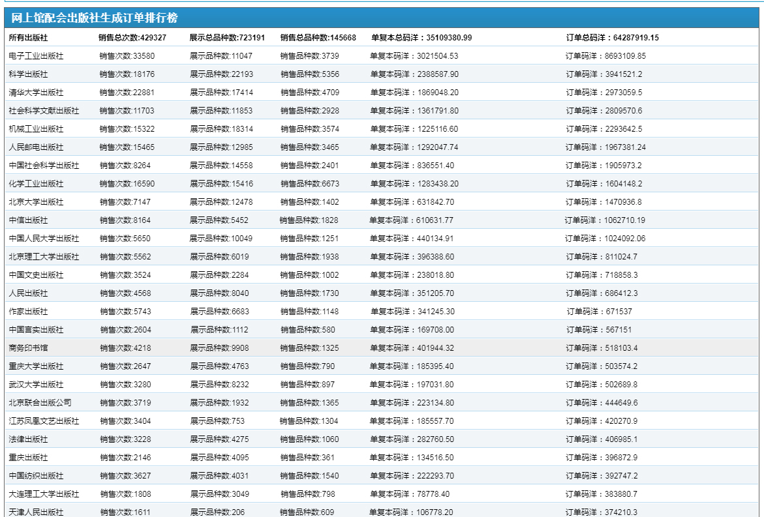Select the 人民邮电出版社 entry

[x=36, y=147]
